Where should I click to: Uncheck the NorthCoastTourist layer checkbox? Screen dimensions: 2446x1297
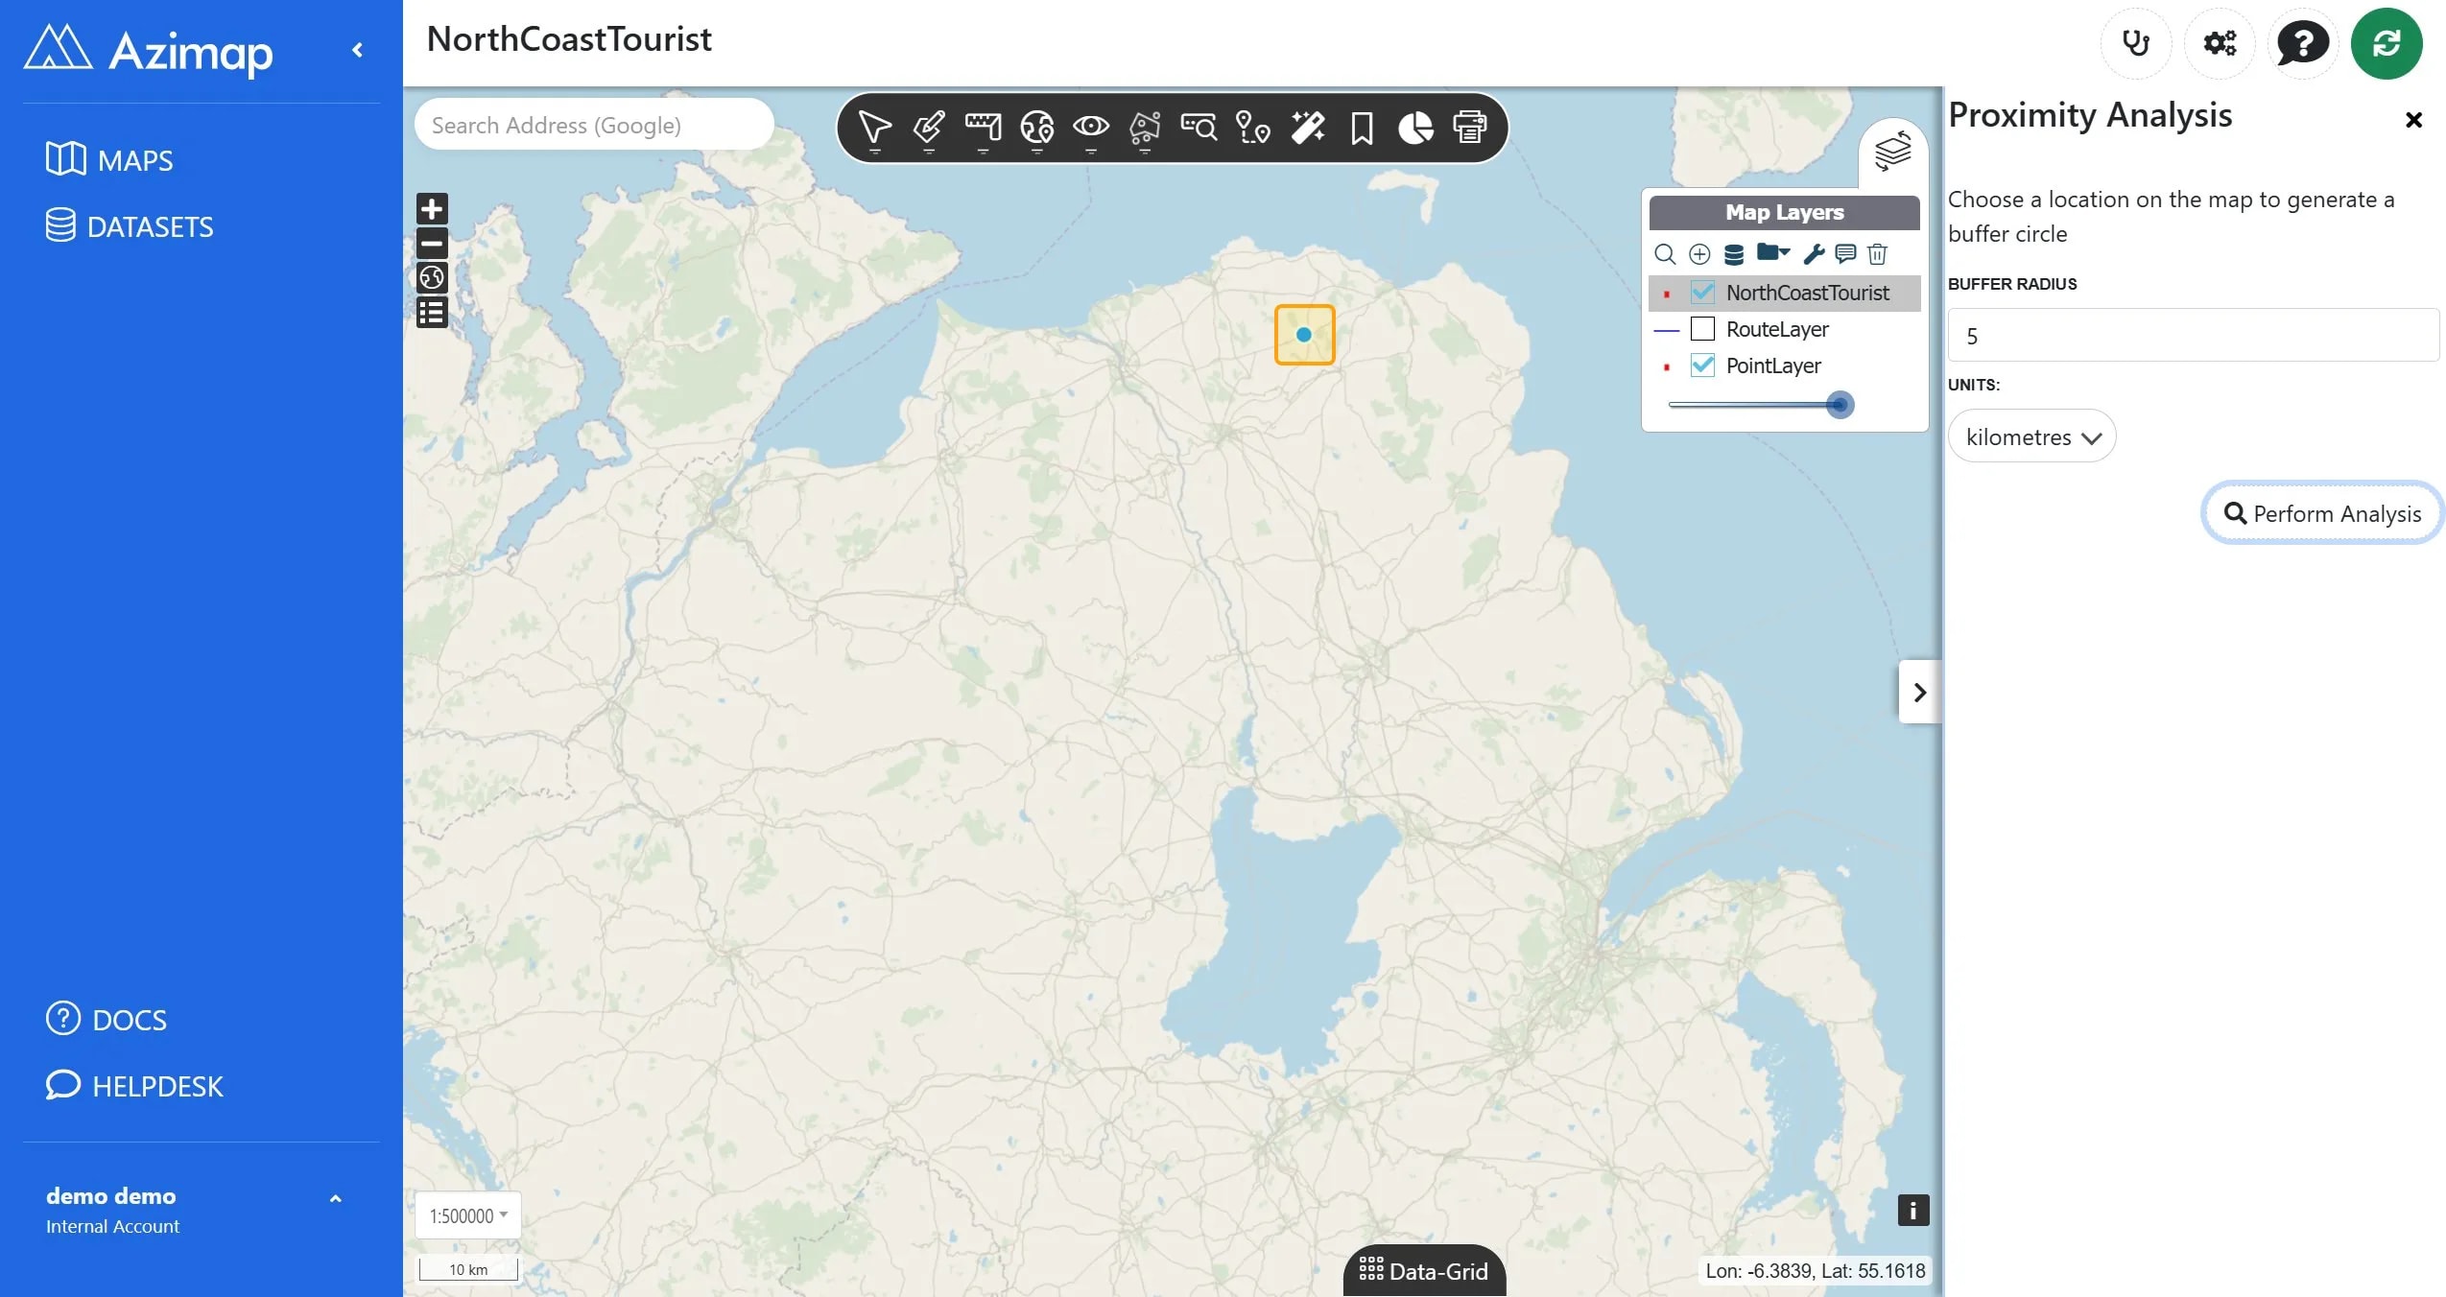[x=1702, y=292]
